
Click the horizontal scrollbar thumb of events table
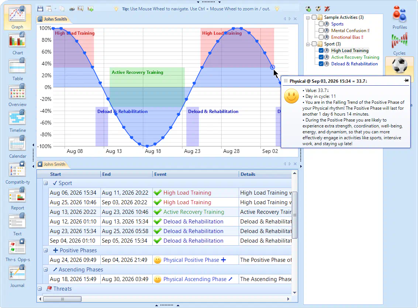62,299
